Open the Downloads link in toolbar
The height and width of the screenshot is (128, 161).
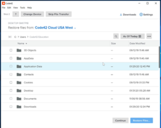click(x=128, y=14)
